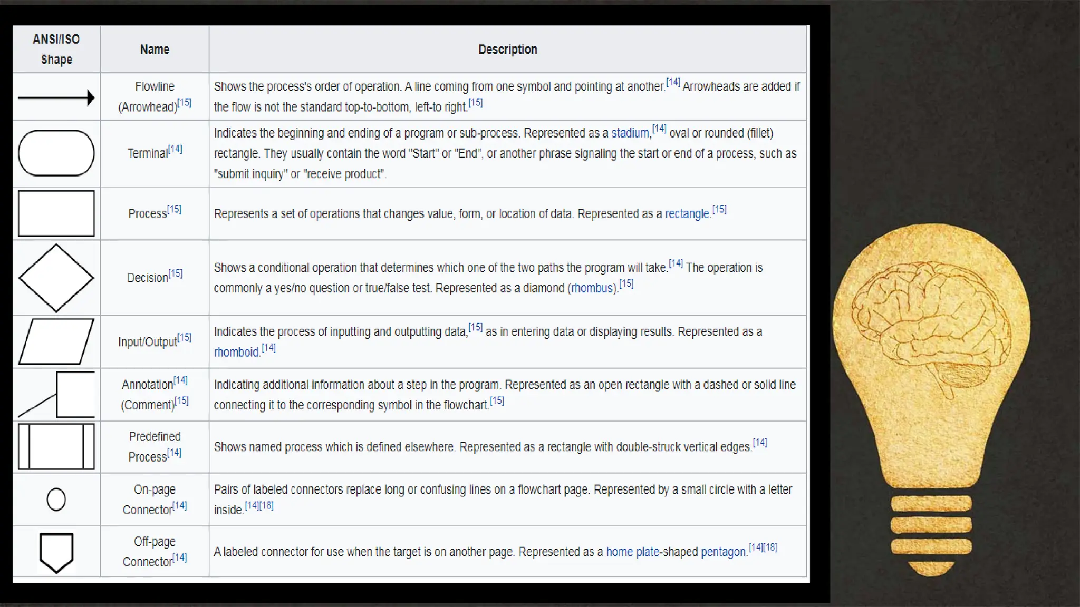Click the Name column header

[x=155, y=50]
